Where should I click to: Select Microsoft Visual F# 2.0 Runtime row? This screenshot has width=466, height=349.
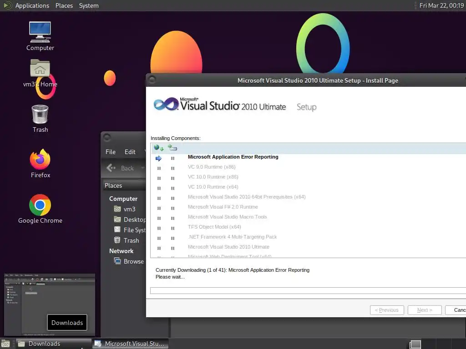point(308,207)
